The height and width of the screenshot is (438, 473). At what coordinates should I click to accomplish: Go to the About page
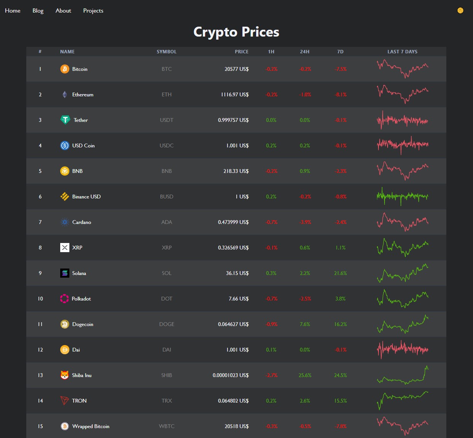(63, 11)
